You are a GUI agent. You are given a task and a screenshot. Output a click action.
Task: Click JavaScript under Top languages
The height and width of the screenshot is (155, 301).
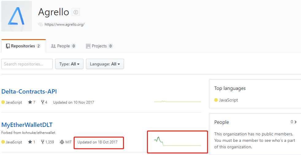click(229, 100)
